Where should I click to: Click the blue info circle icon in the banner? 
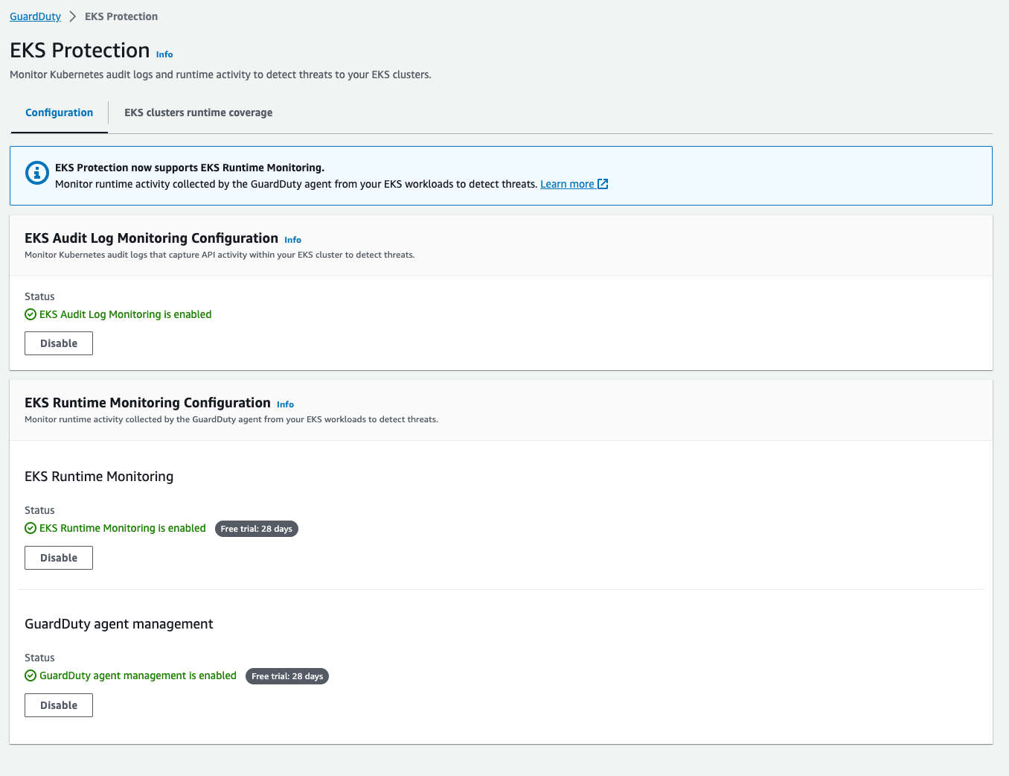point(36,173)
